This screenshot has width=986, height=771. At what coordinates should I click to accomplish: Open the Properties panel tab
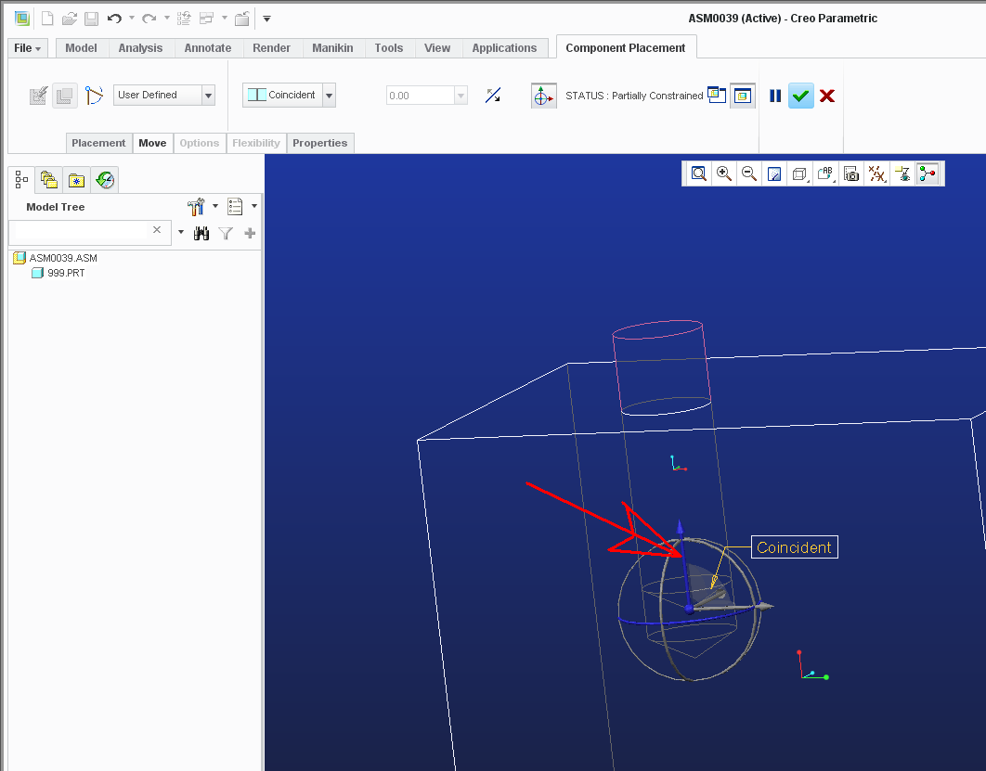pos(320,143)
